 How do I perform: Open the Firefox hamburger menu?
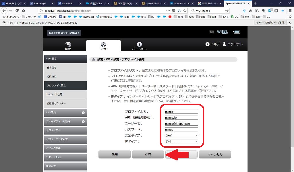click(x=290, y=11)
